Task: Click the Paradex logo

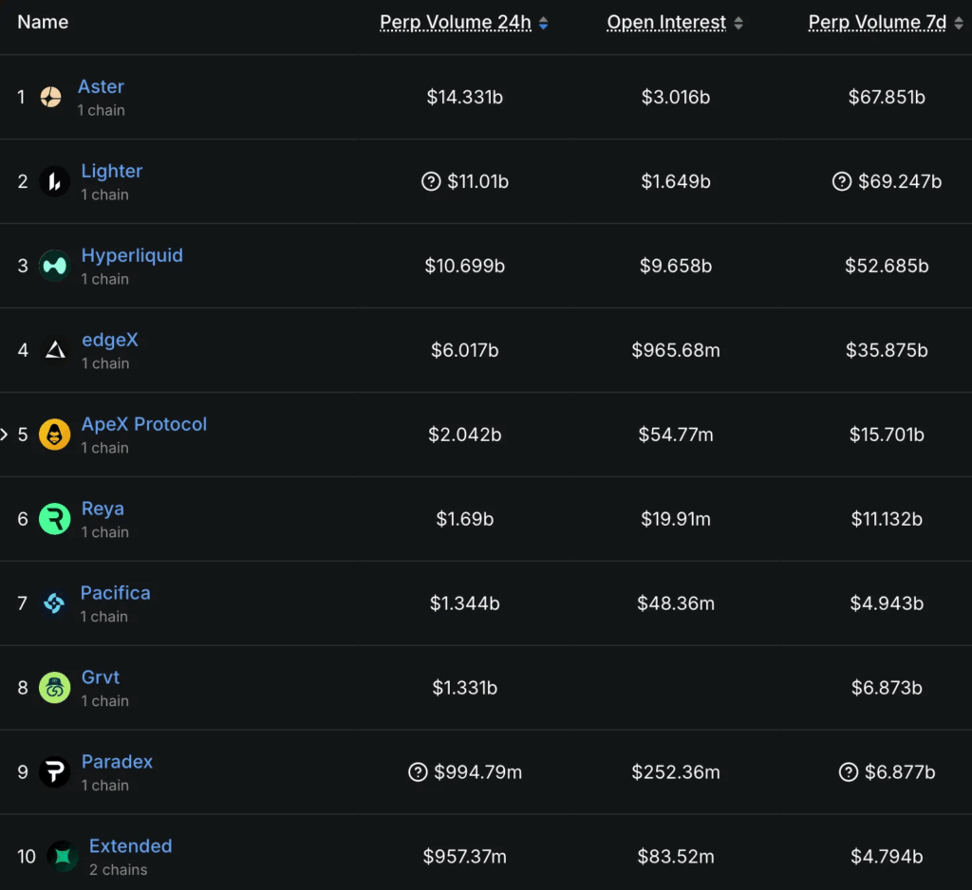Action: [x=55, y=772]
